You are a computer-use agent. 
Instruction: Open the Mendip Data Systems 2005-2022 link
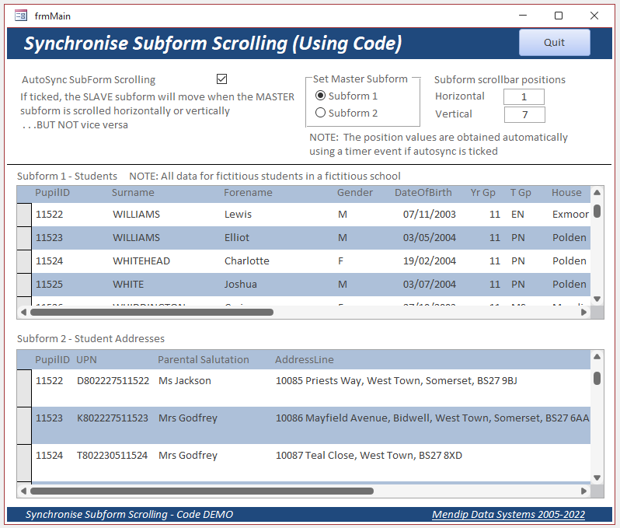tap(508, 514)
